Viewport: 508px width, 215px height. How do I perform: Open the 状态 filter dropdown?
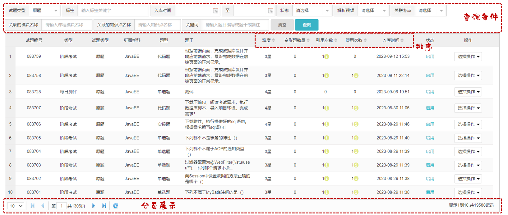312,11
